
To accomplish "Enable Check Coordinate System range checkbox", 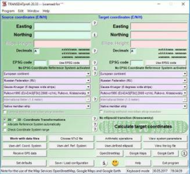I will coord(5,130).
